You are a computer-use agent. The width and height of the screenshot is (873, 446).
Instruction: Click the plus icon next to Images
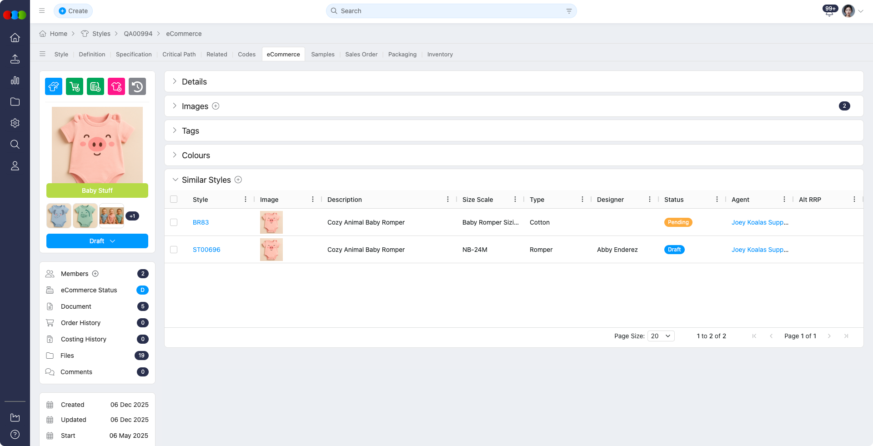click(216, 106)
